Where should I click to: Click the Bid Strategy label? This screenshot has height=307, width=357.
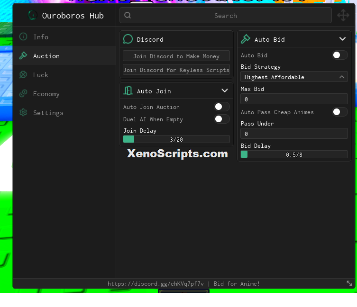tap(261, 67)
